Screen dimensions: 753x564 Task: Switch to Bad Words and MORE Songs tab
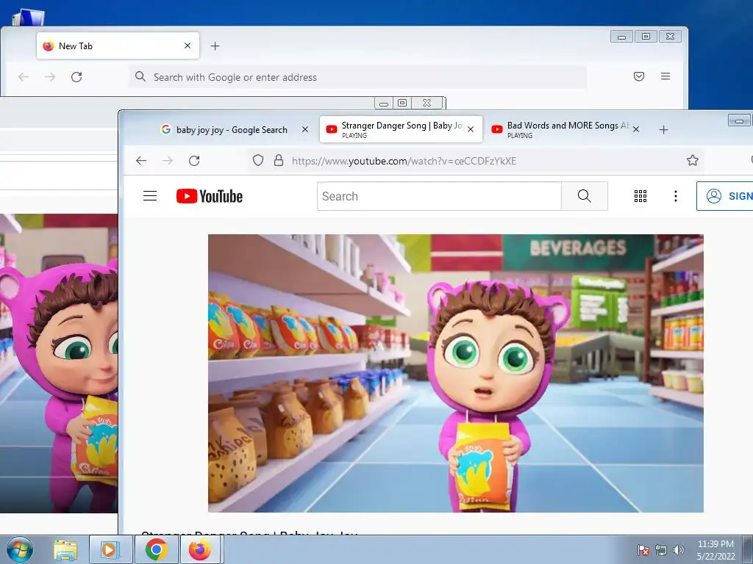tap(565, 129)
